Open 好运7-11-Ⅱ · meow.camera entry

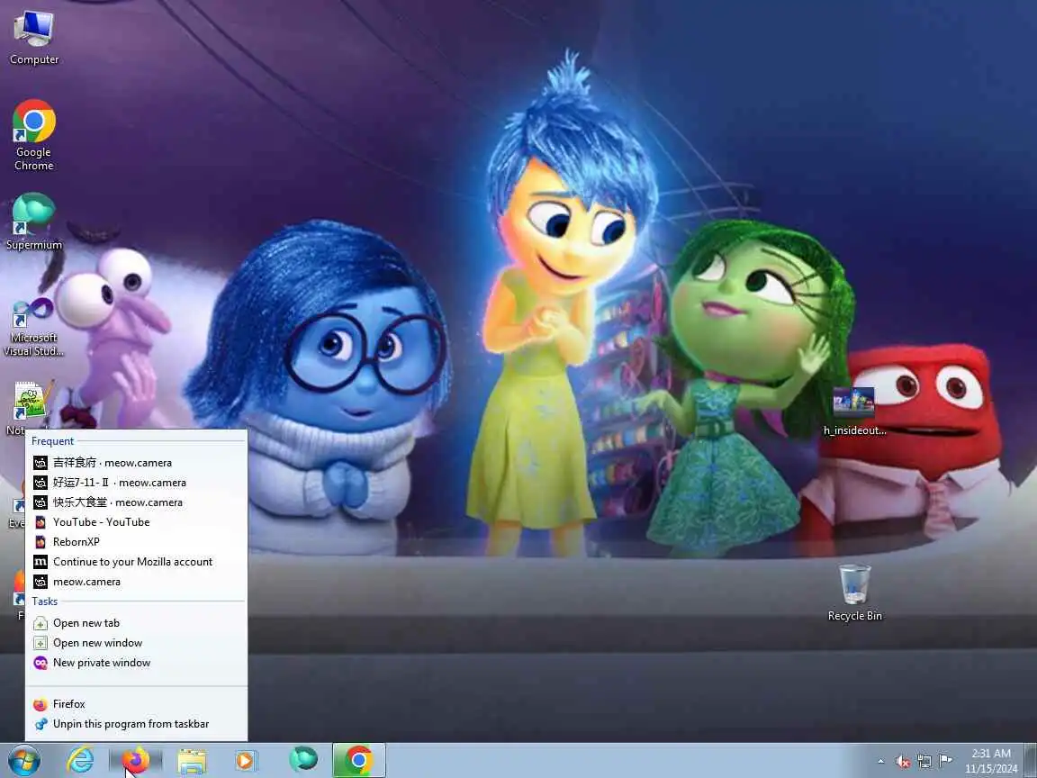click(x=136, y=483)
